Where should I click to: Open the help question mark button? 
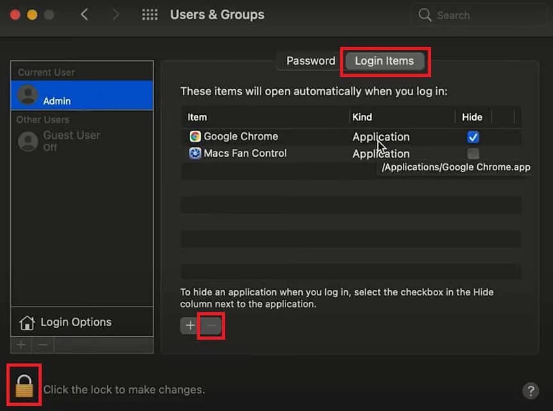530,390
